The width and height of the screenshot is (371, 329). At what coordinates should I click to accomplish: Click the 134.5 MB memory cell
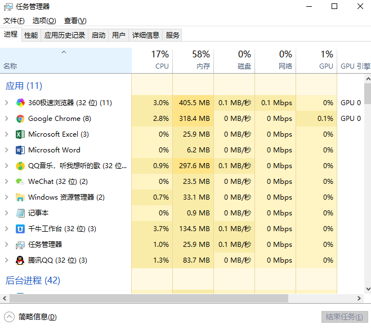tap(193, 229)
